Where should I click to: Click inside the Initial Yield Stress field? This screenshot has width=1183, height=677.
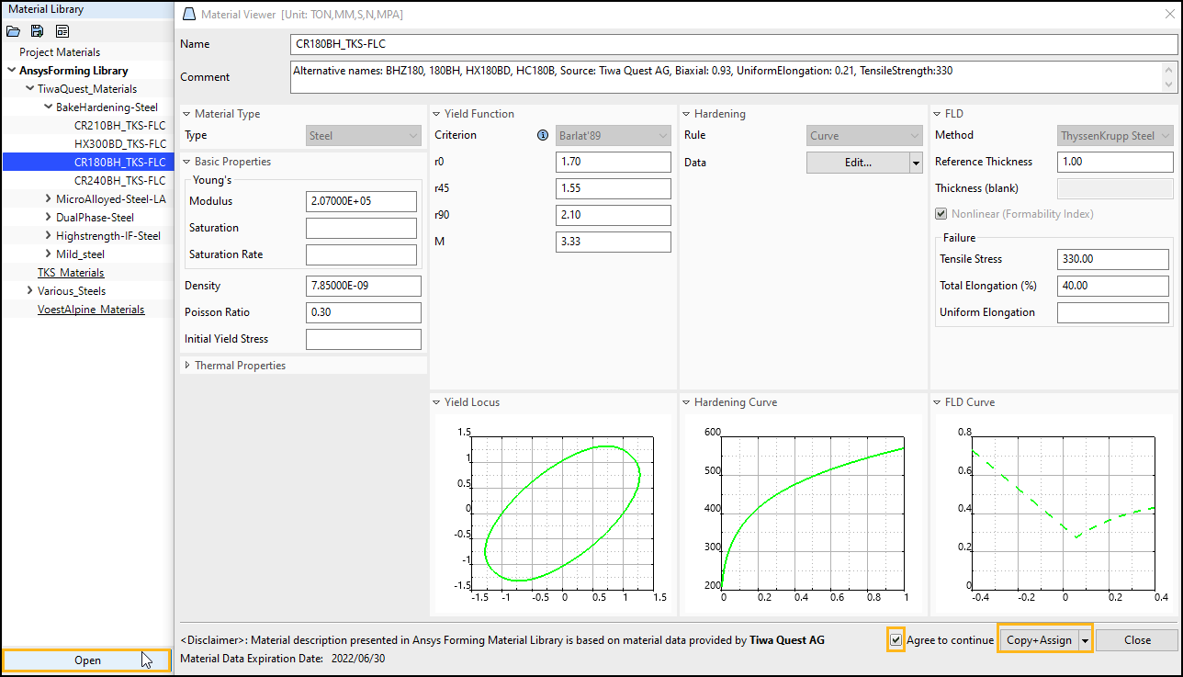point(363,339)
